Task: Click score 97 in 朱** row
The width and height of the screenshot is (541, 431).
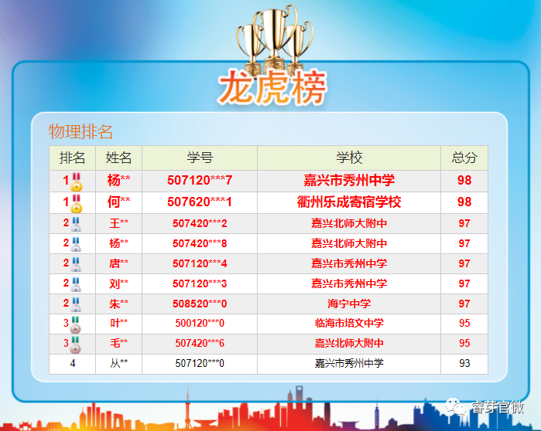Action: 464,304
